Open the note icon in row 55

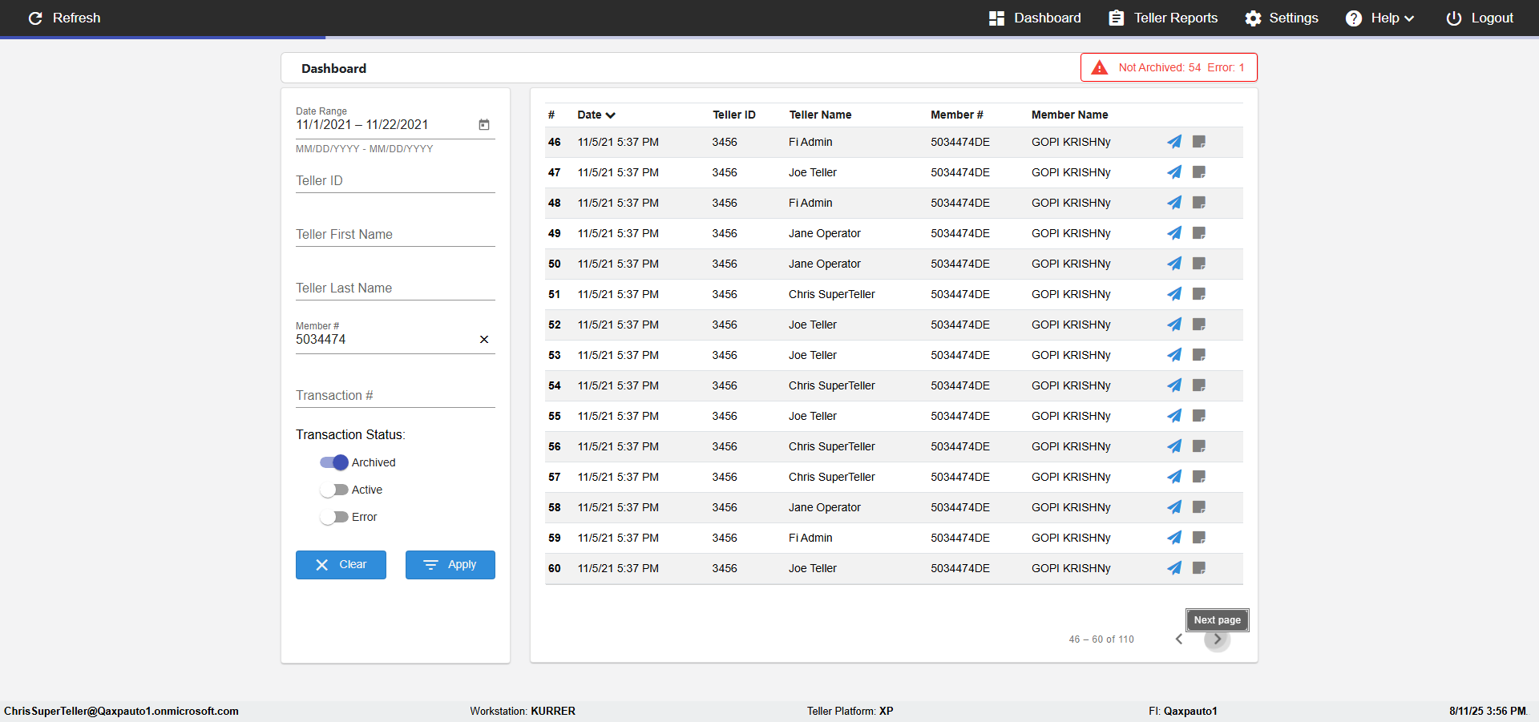pyautogui.click(x=1199, y=416)
